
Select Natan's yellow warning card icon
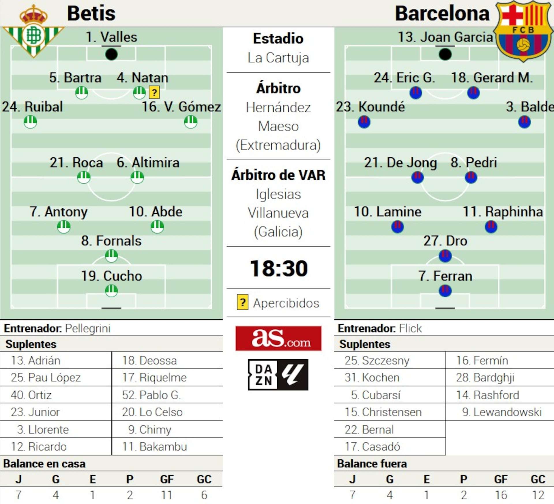point(154,93)
